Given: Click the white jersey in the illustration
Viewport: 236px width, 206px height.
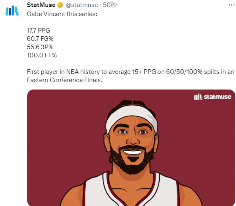Looking at the screenshot, I should point(131,190).
